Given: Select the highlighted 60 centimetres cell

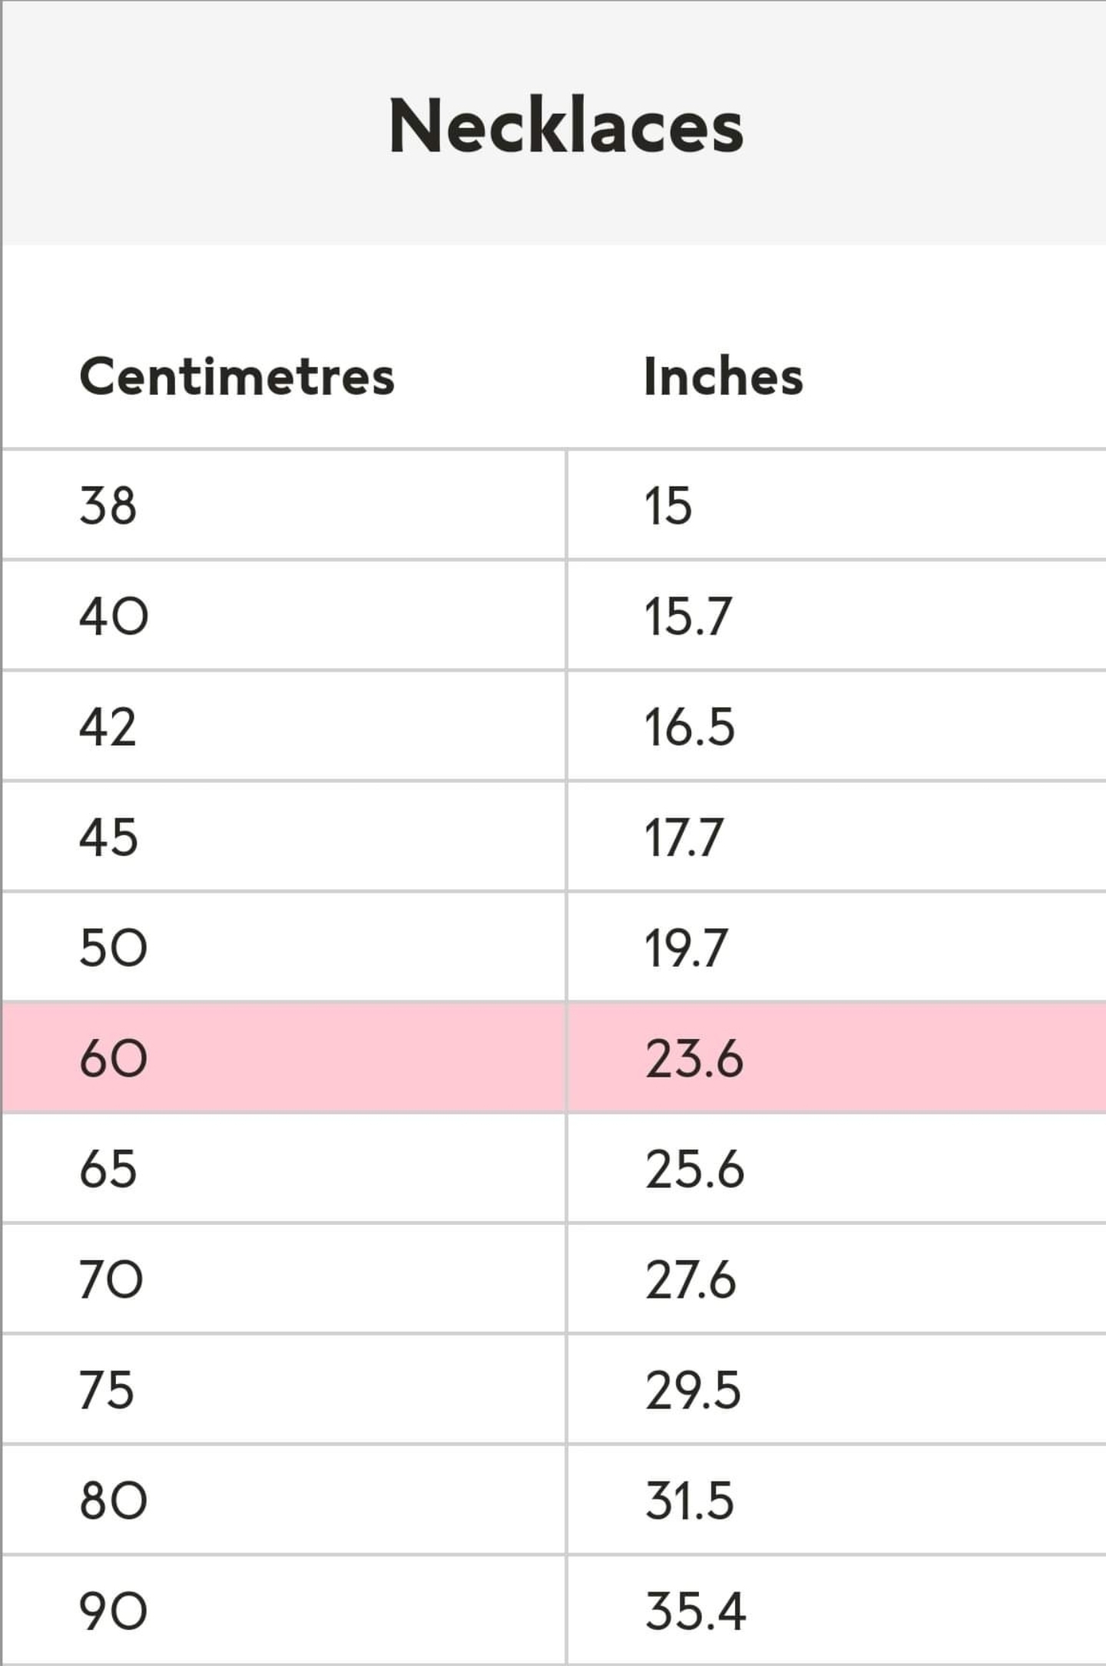Looking at the screenshot, I should coord(113,1059).
